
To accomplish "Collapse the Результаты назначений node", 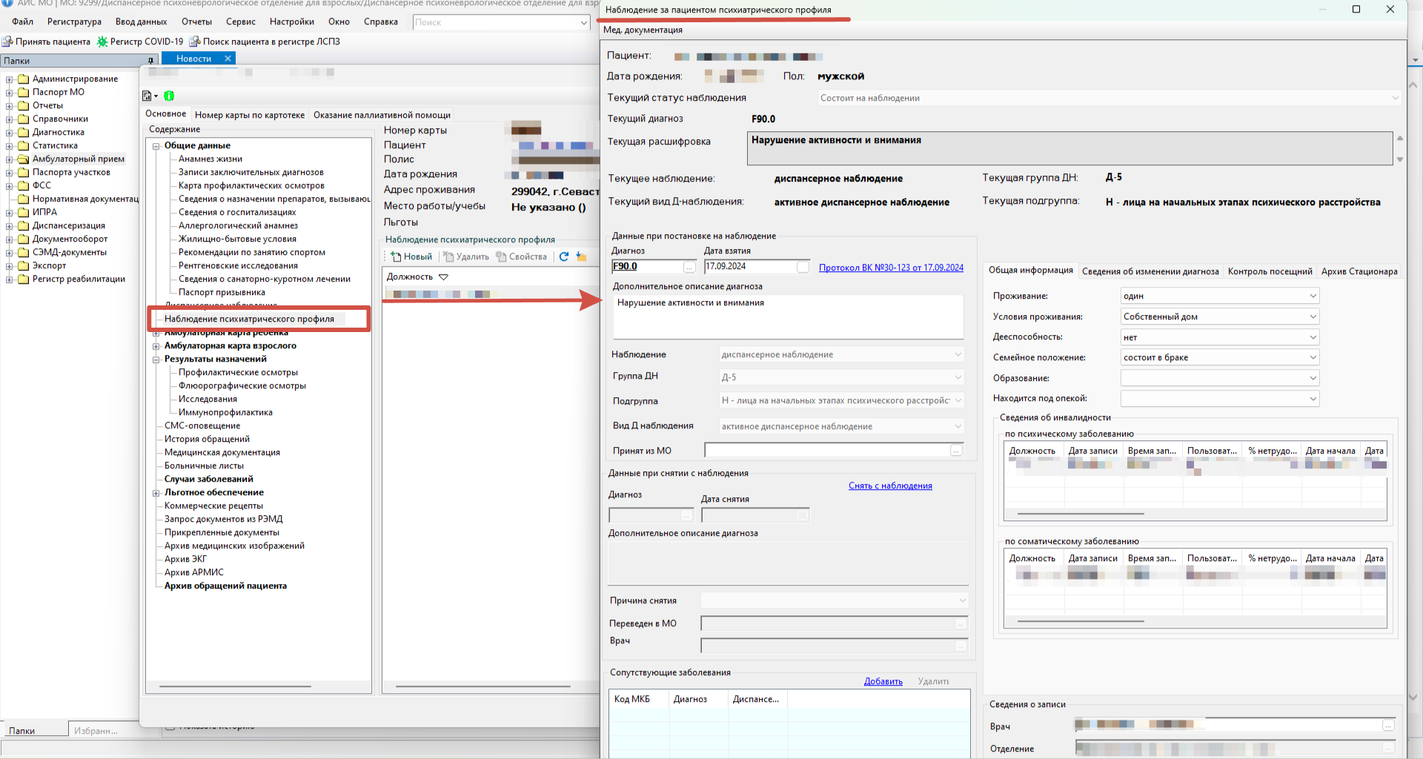I will click(156, 359).
